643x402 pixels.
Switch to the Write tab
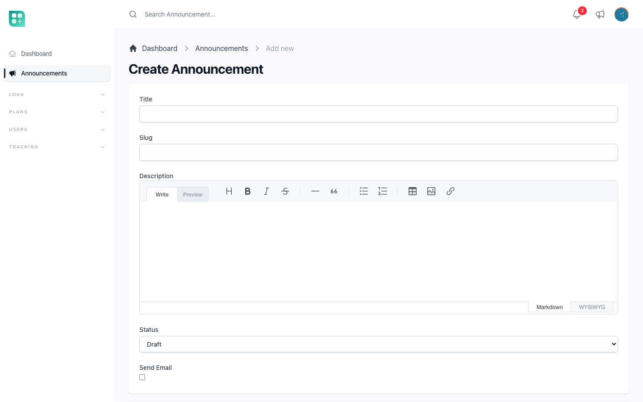(162, 194)
